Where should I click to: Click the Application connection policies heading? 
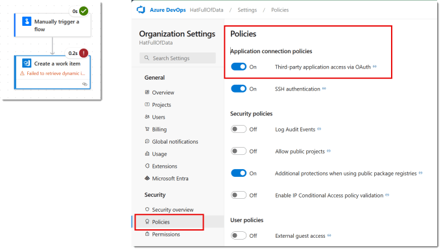pos(271,51)
